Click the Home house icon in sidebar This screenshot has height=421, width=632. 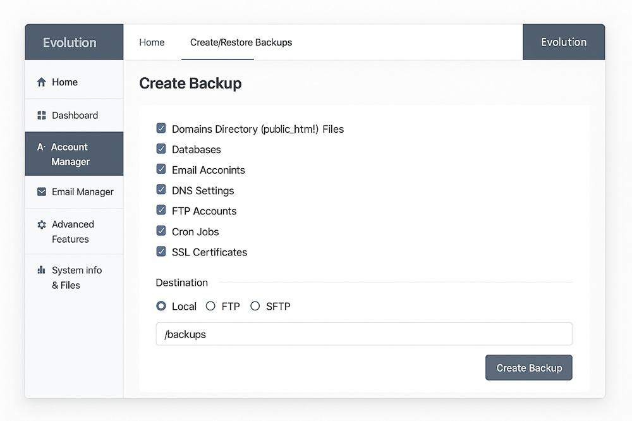(42, 82)
